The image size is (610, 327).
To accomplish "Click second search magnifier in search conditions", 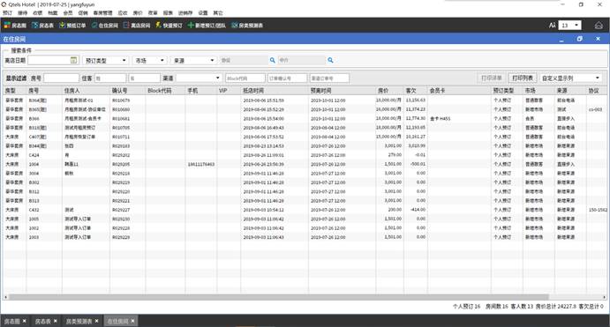I will [x=330, y=60].
